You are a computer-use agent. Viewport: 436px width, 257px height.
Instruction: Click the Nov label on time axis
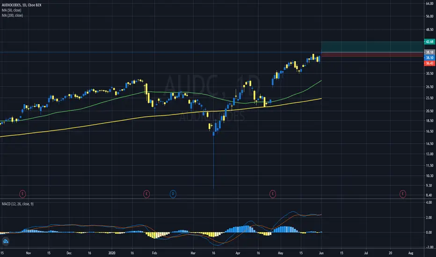click(x=28, y=253)
